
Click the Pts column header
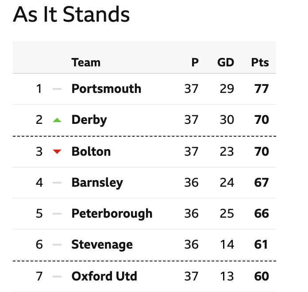[260, 63]
